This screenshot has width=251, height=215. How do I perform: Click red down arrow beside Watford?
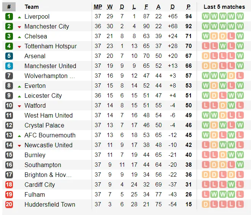coord(19,106)
